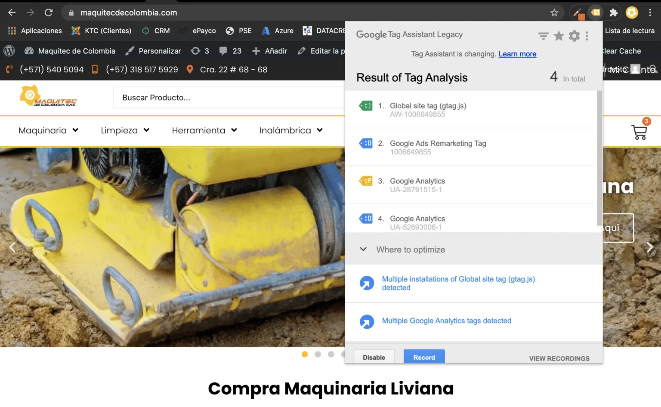Image resolution: width=661 pixels, height=407 pixels.
Task: Open the Google Ads Remarketing Tag entry
Action: (x=438, y=144)
